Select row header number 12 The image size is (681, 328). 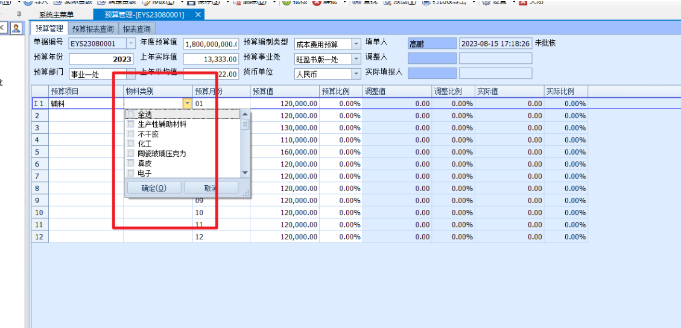click(x=40, y=237)
